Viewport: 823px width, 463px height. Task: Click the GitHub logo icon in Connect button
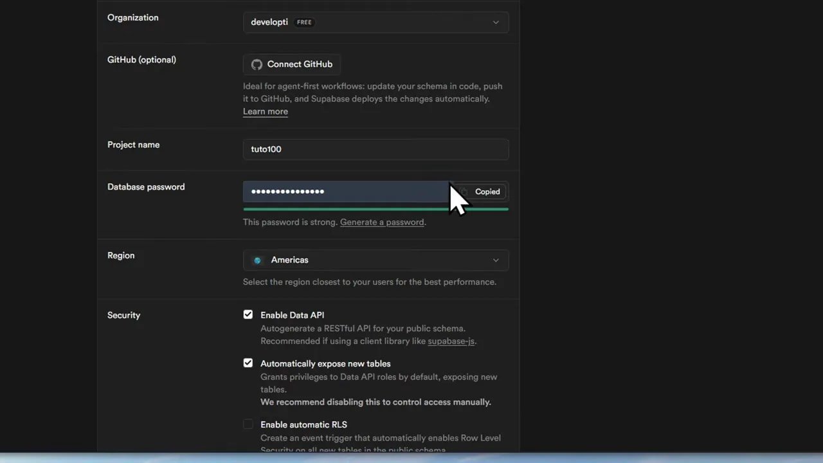[x=257, y=64]
